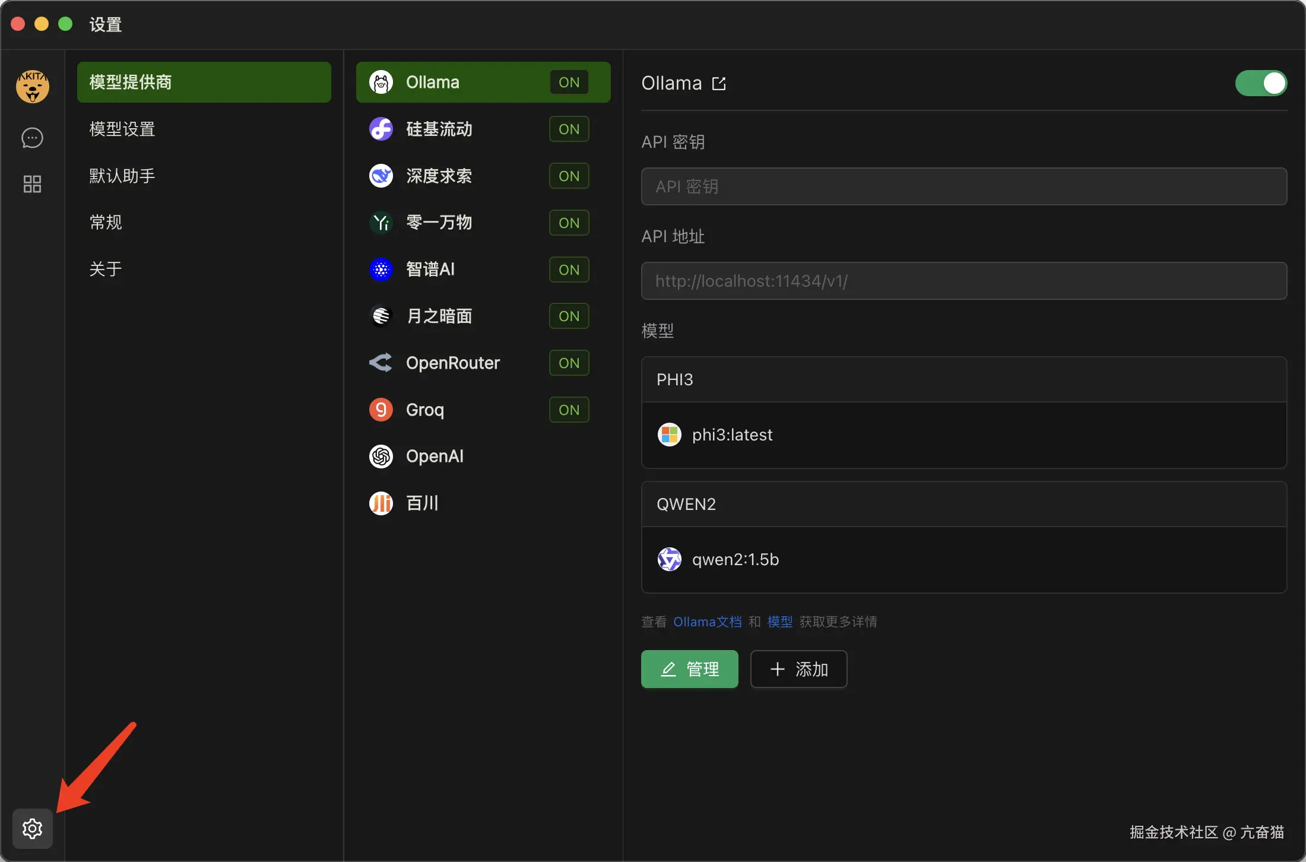Select the OpenRouter provider icon
Viewport: 1306px width, 862px height.
[x=381, y=363]
